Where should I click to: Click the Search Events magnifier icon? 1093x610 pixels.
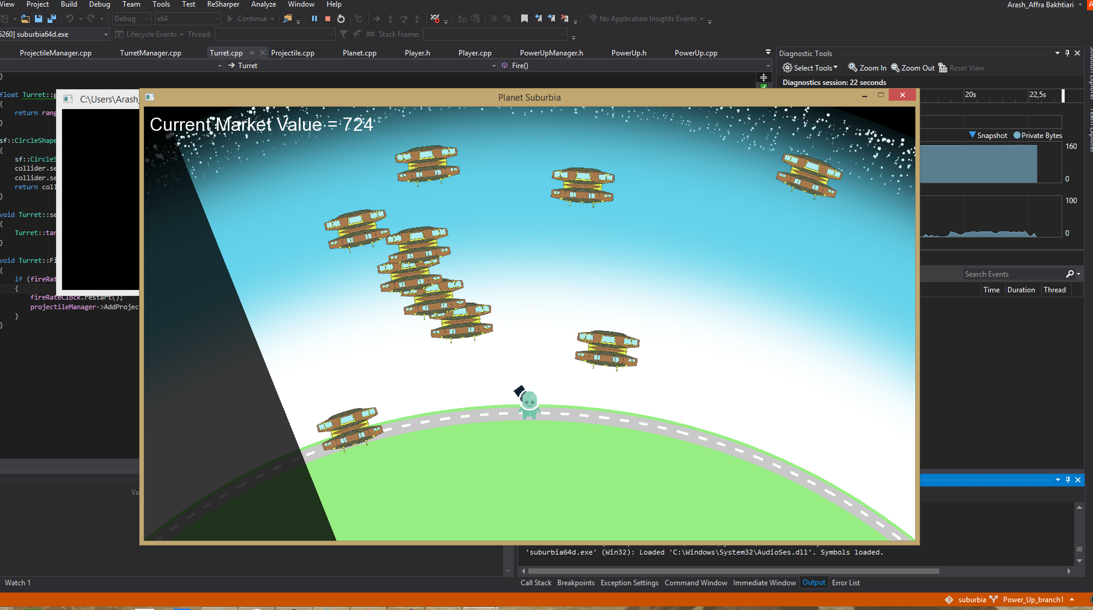click(x=1070, y=274)
